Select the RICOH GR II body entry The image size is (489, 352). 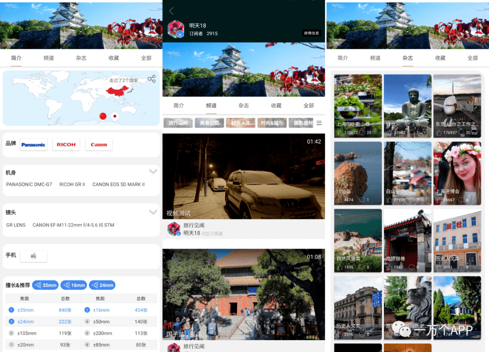(x=72, y=184)
